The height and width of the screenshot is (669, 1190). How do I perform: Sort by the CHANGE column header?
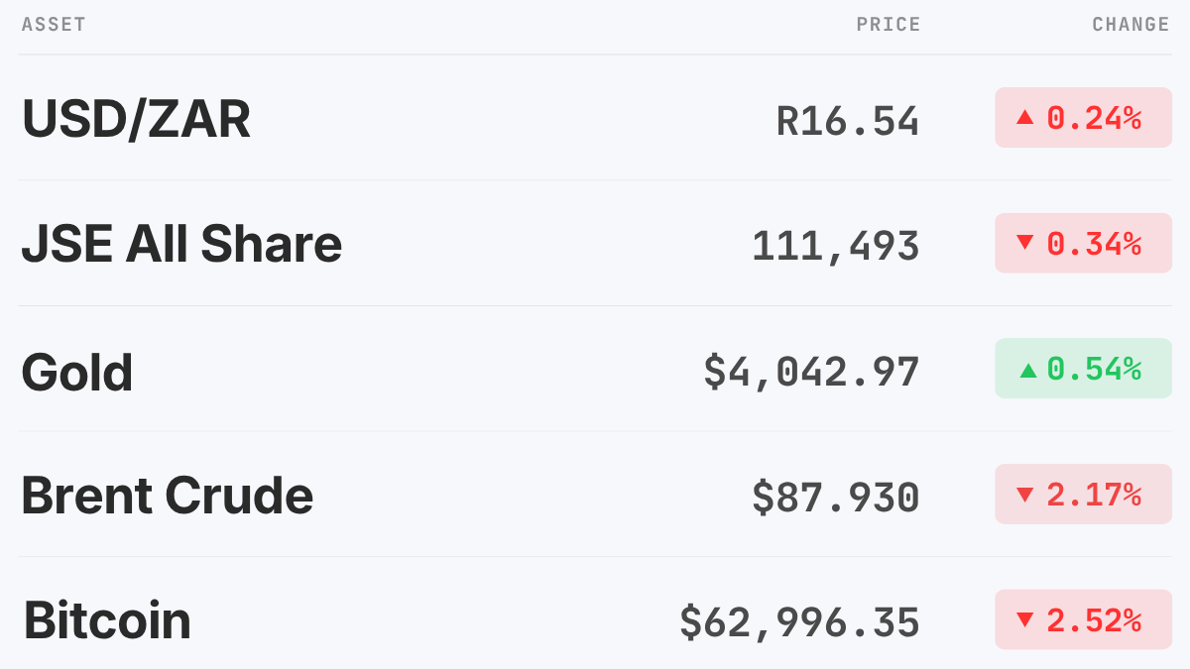click(1131, 25)
